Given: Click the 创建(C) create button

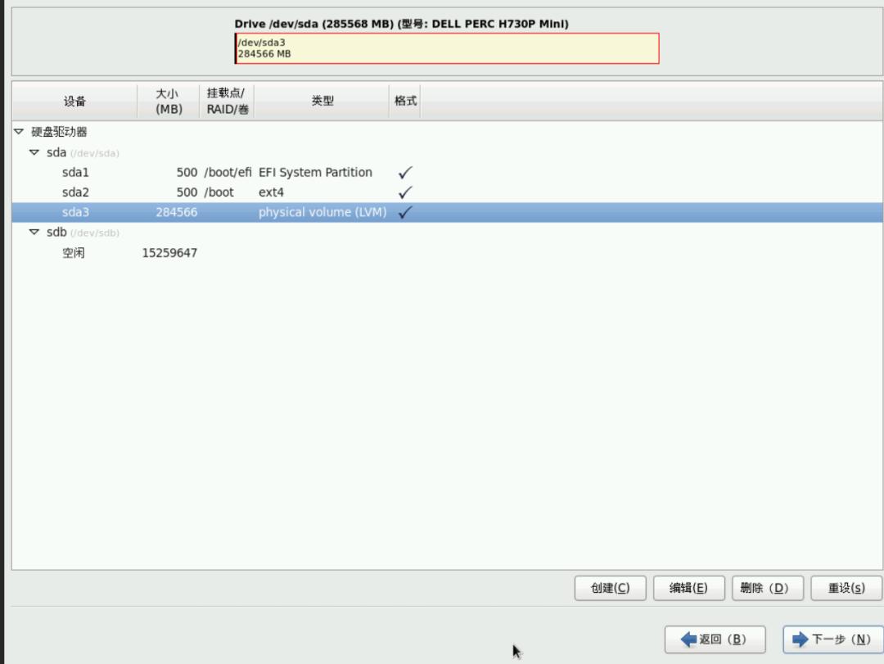Looking at the screenshot, I should tap(610, 589).
